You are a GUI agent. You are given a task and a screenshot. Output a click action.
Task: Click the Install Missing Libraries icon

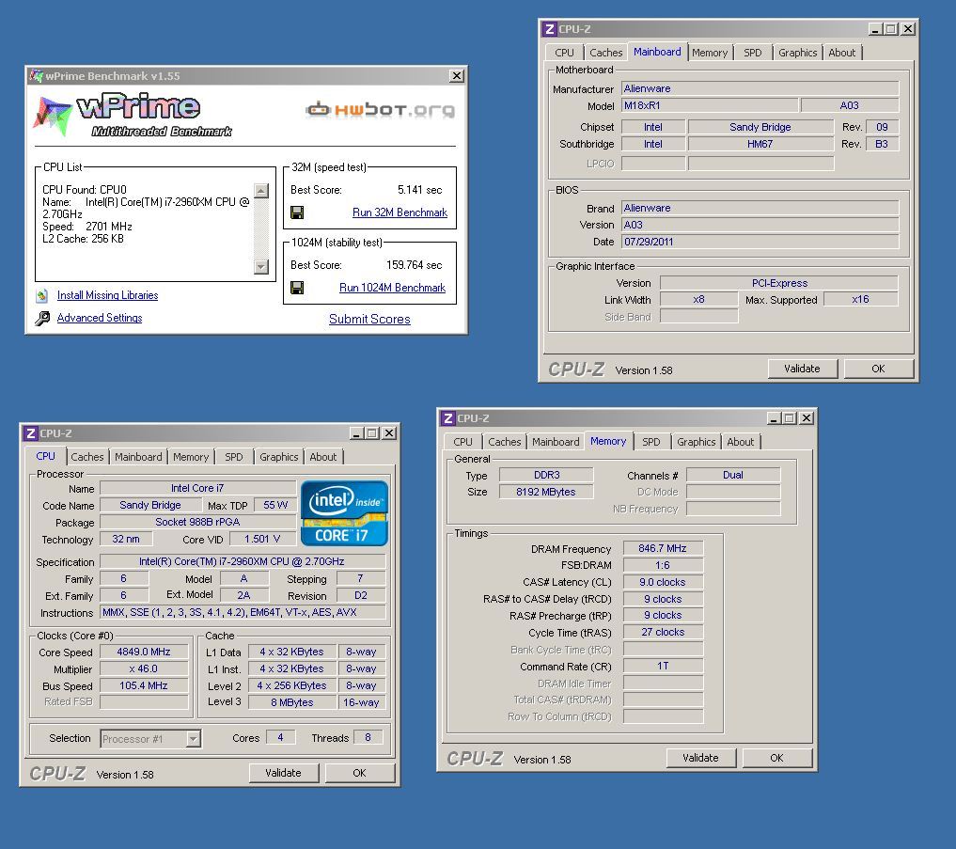(x=41, y=296)
